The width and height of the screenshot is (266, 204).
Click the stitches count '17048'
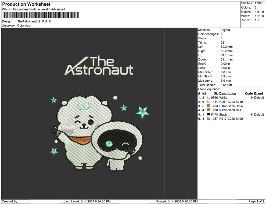[x=259, y=3]
